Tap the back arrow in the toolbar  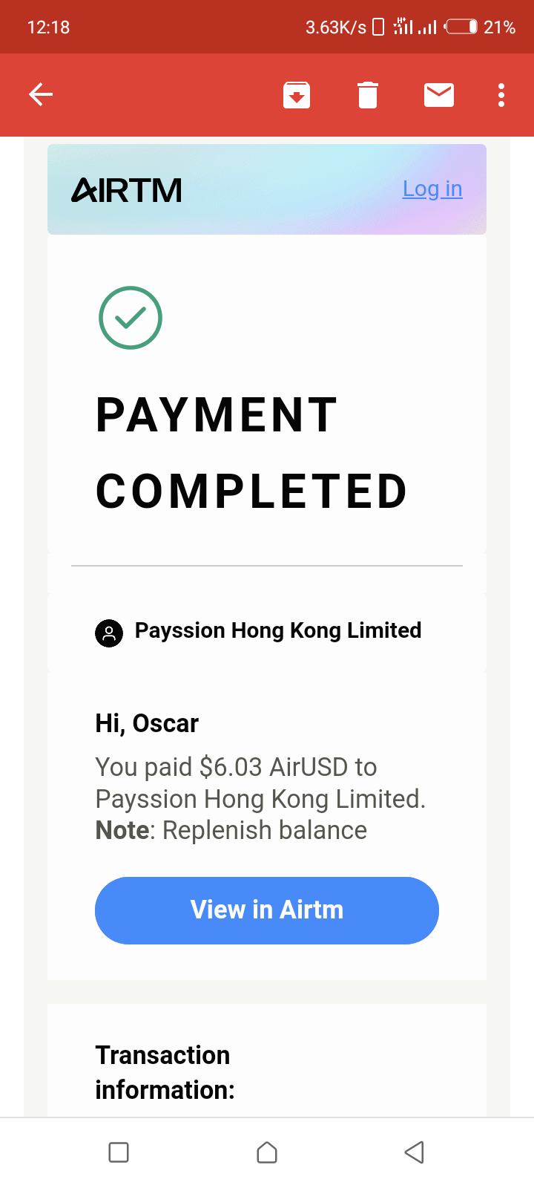pyautogui.click(x=41, y=94)
